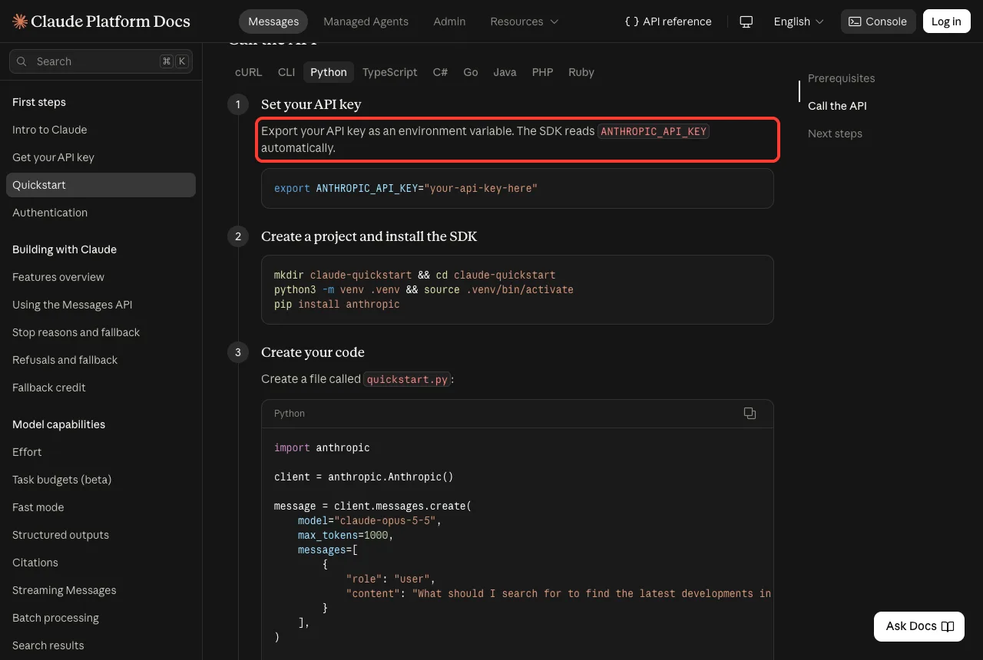Open Intro to Claude page
983x660 pixels.
click(x=101, y=130)
